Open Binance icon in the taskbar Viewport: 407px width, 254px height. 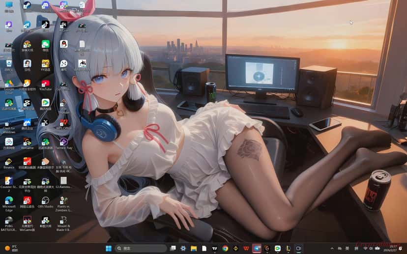point(235,248)
